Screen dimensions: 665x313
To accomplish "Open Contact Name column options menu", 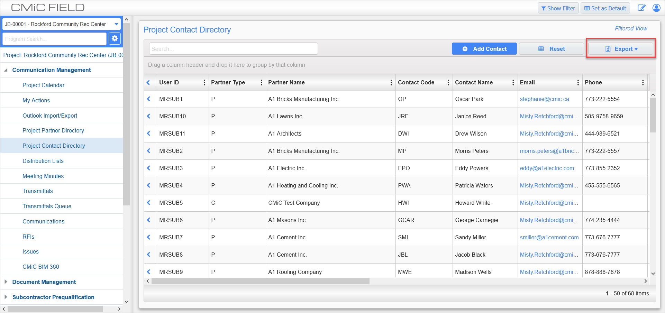I will pos(513,82).
